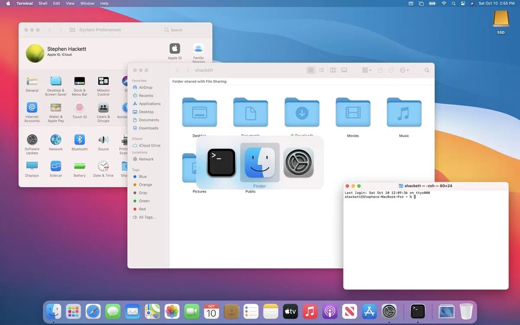520x325 pixels.
Task: Open the Trash in the Dock
Action: 466,311
